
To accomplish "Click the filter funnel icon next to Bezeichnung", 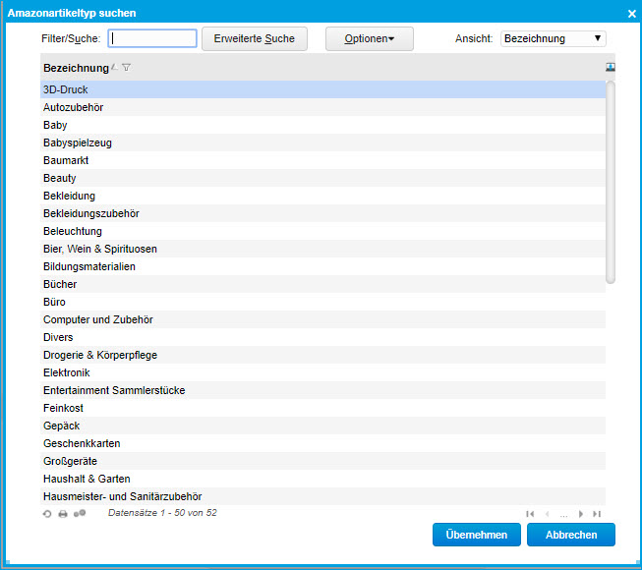I will coord(127,68).
